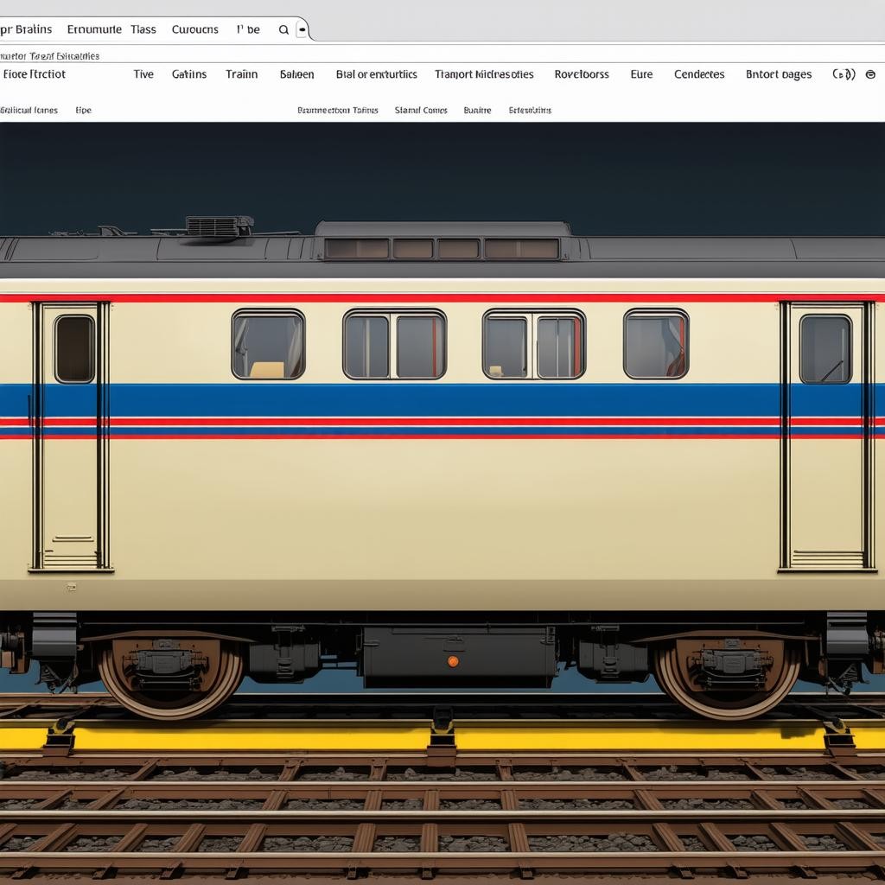Switch to the 'Enumurte' tab

click(x=94, y=29)
